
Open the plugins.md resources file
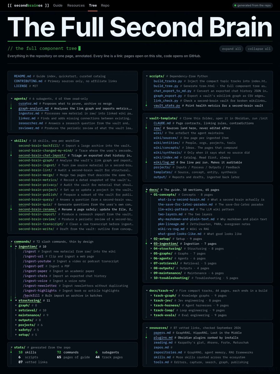click(x=163, y=338)
